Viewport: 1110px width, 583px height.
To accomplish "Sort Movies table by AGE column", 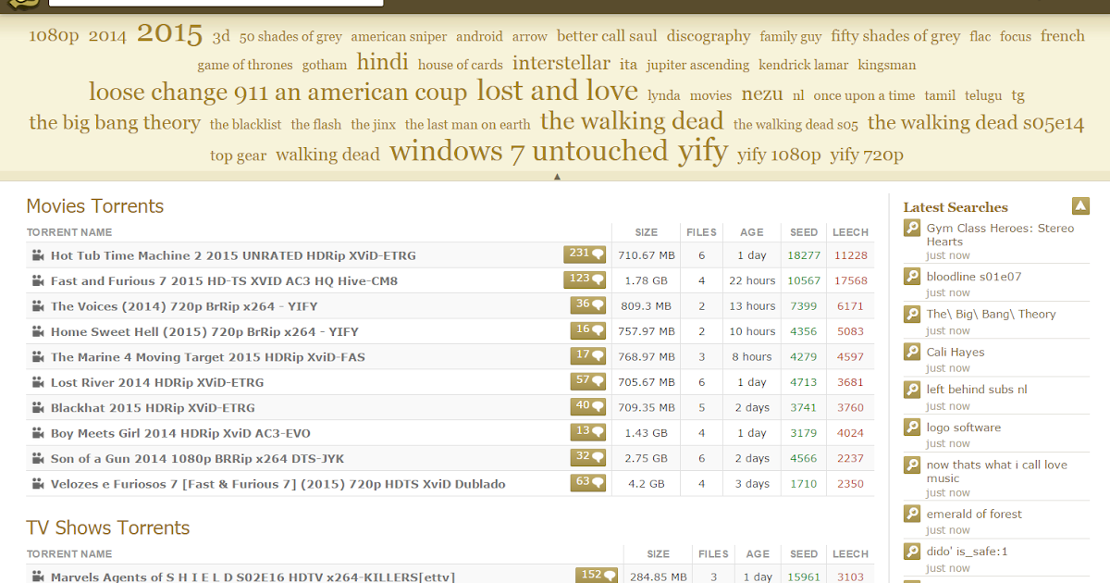I will coord(751,232).
